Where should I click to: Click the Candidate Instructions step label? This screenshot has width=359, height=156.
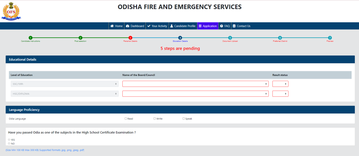click(x=31, y=41)
